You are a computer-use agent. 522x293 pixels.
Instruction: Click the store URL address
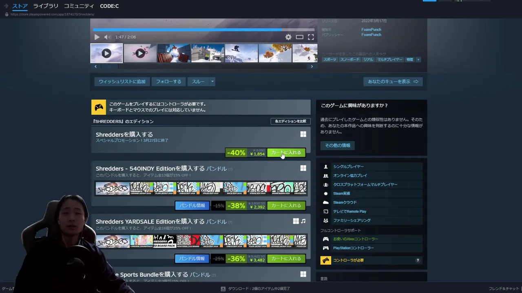pyautogui.click(x=52, y=14)
